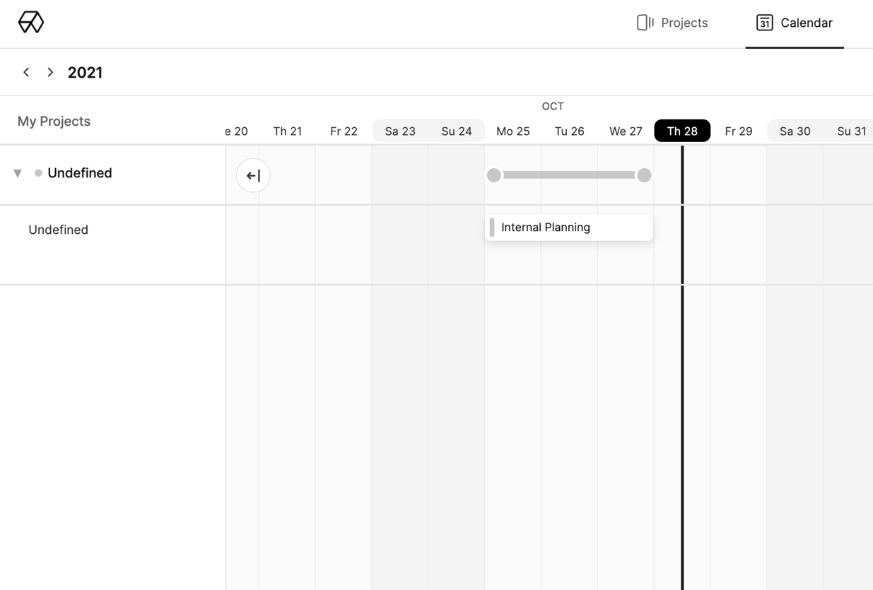The image size is (873, 590).
Task: Click the right handle of the timeline bar
Action: (644, 175)
